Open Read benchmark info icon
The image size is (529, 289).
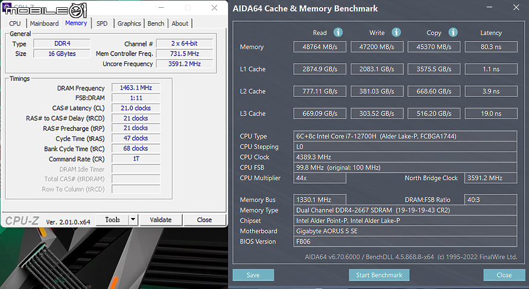coord(338,33)
